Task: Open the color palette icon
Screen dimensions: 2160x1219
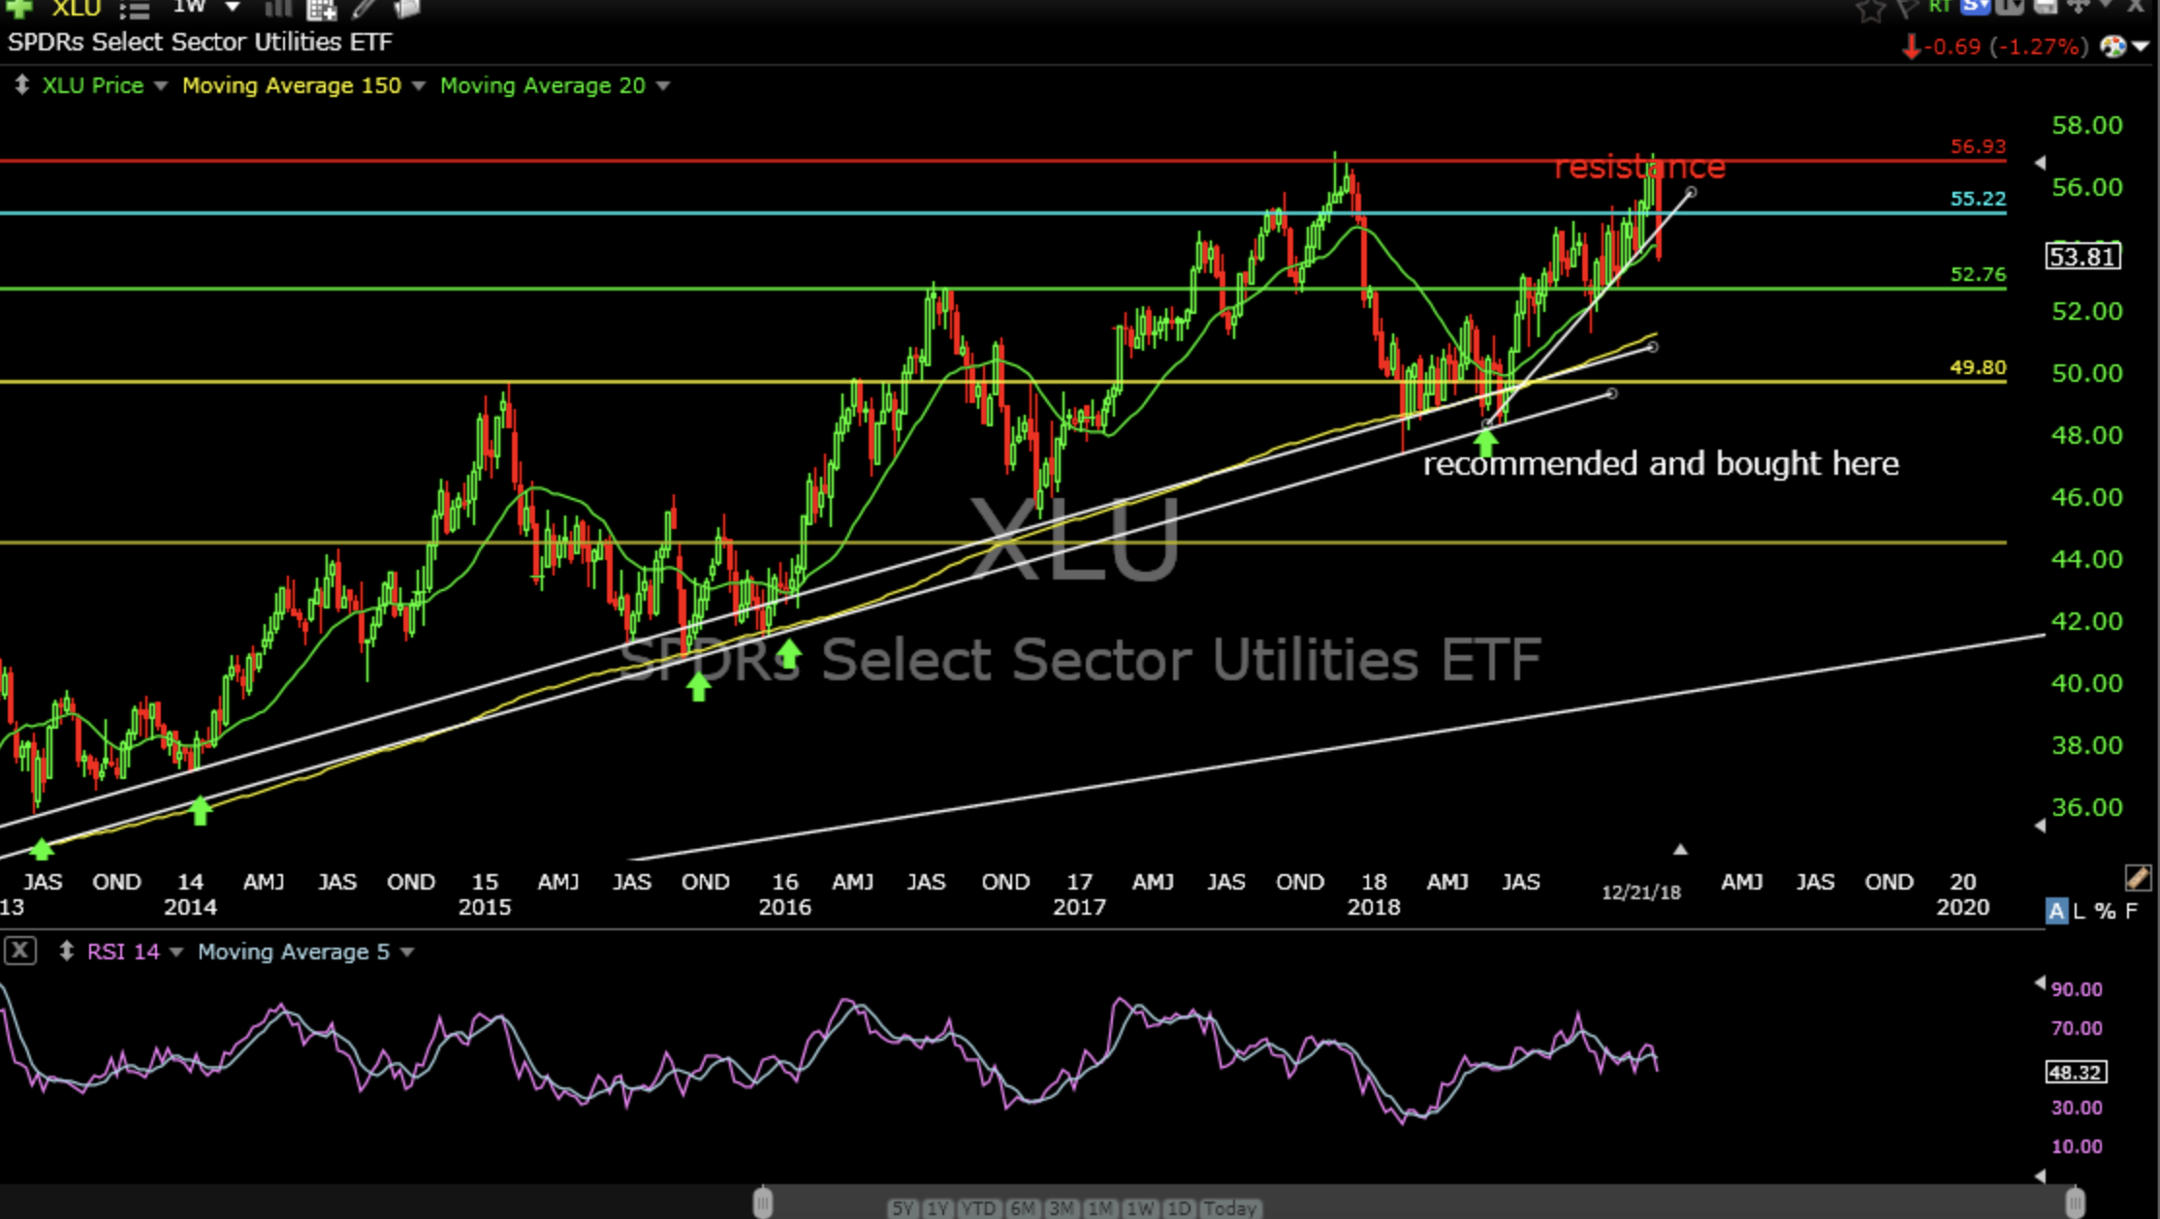Action: point(2113,47)
